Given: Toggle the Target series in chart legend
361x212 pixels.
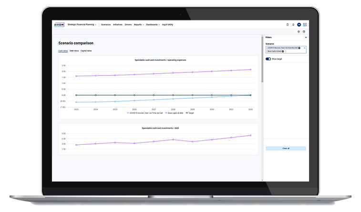Looking at the screenshot, I should point(189,113).
